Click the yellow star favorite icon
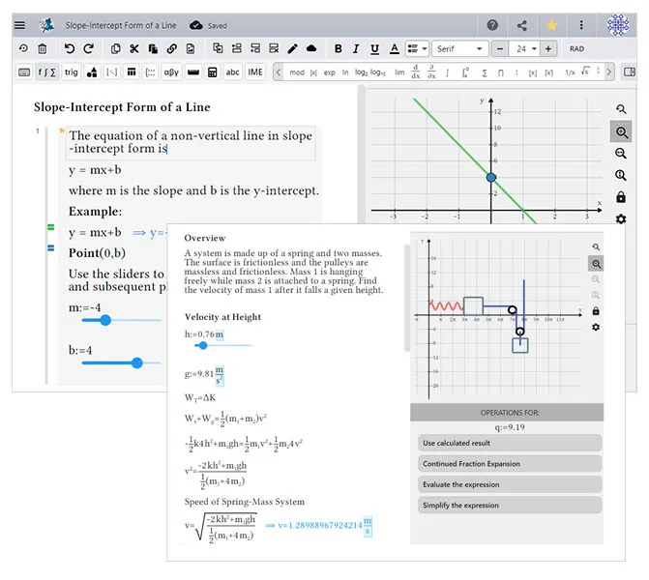The height and width of the screenshot is (580, 649). click(x=551, y=26)
